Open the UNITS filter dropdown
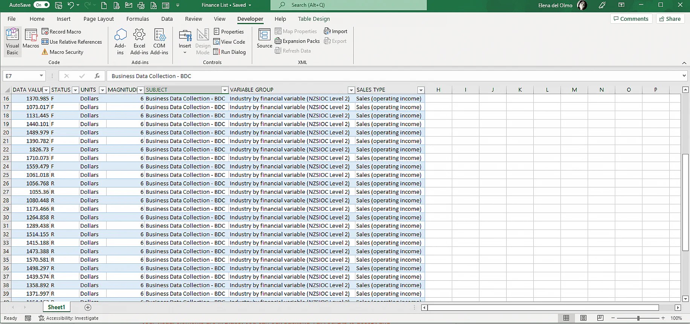Screen dimensions: 690x324 tap(102, 90)
